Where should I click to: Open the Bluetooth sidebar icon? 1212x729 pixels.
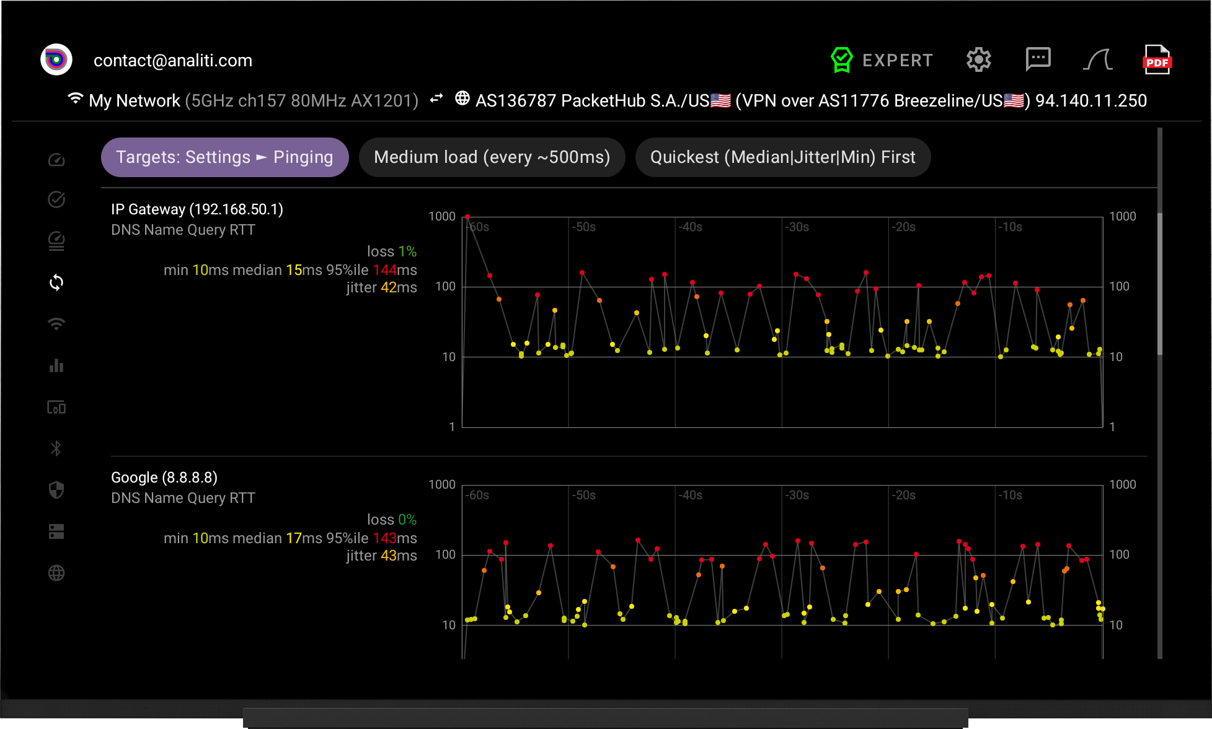56,448
